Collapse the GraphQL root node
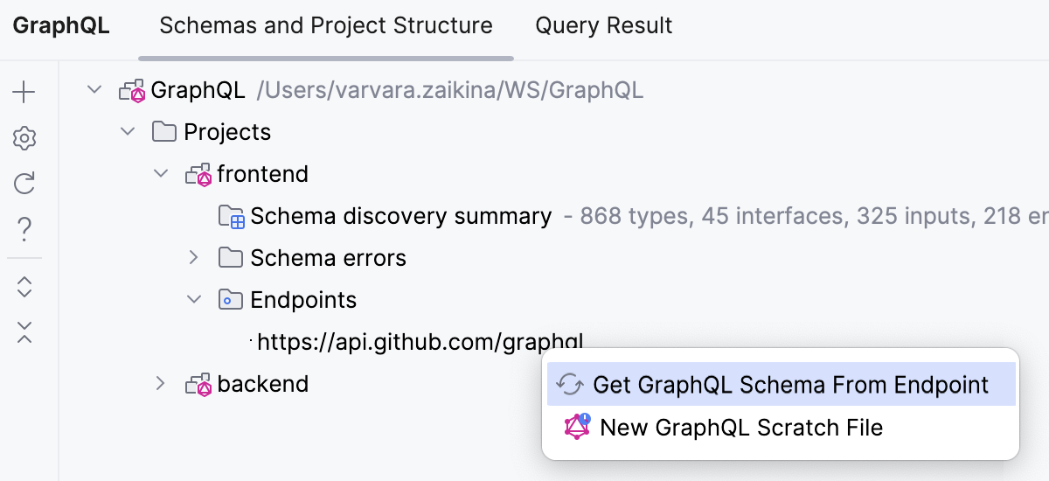The width and height of the screenshot is (1049, 481). pyautogui.click(x=94, y=90)
